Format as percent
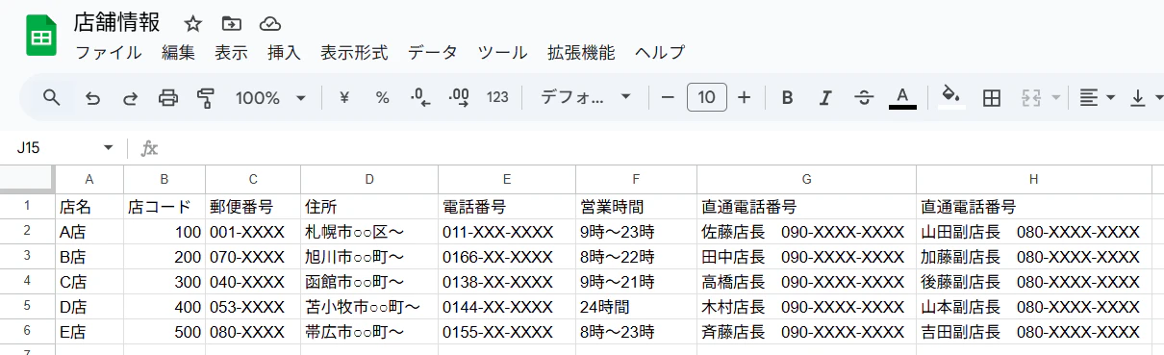 (x=382, y=97)
